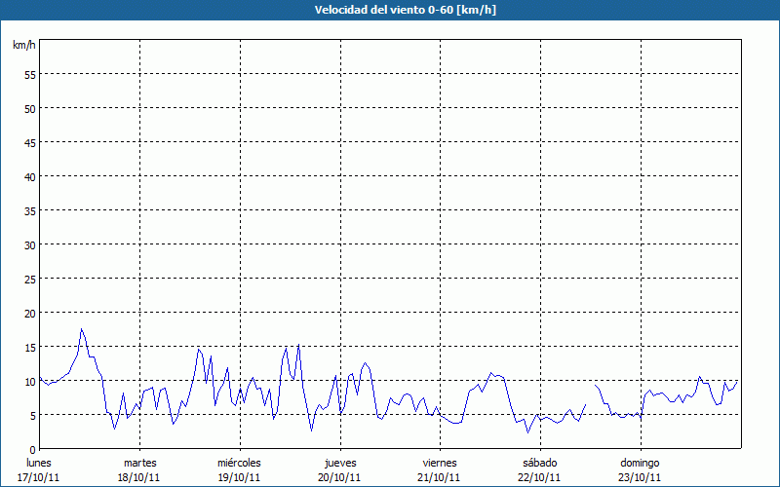Click the 0 y-axis origin label

coord(32,449)
